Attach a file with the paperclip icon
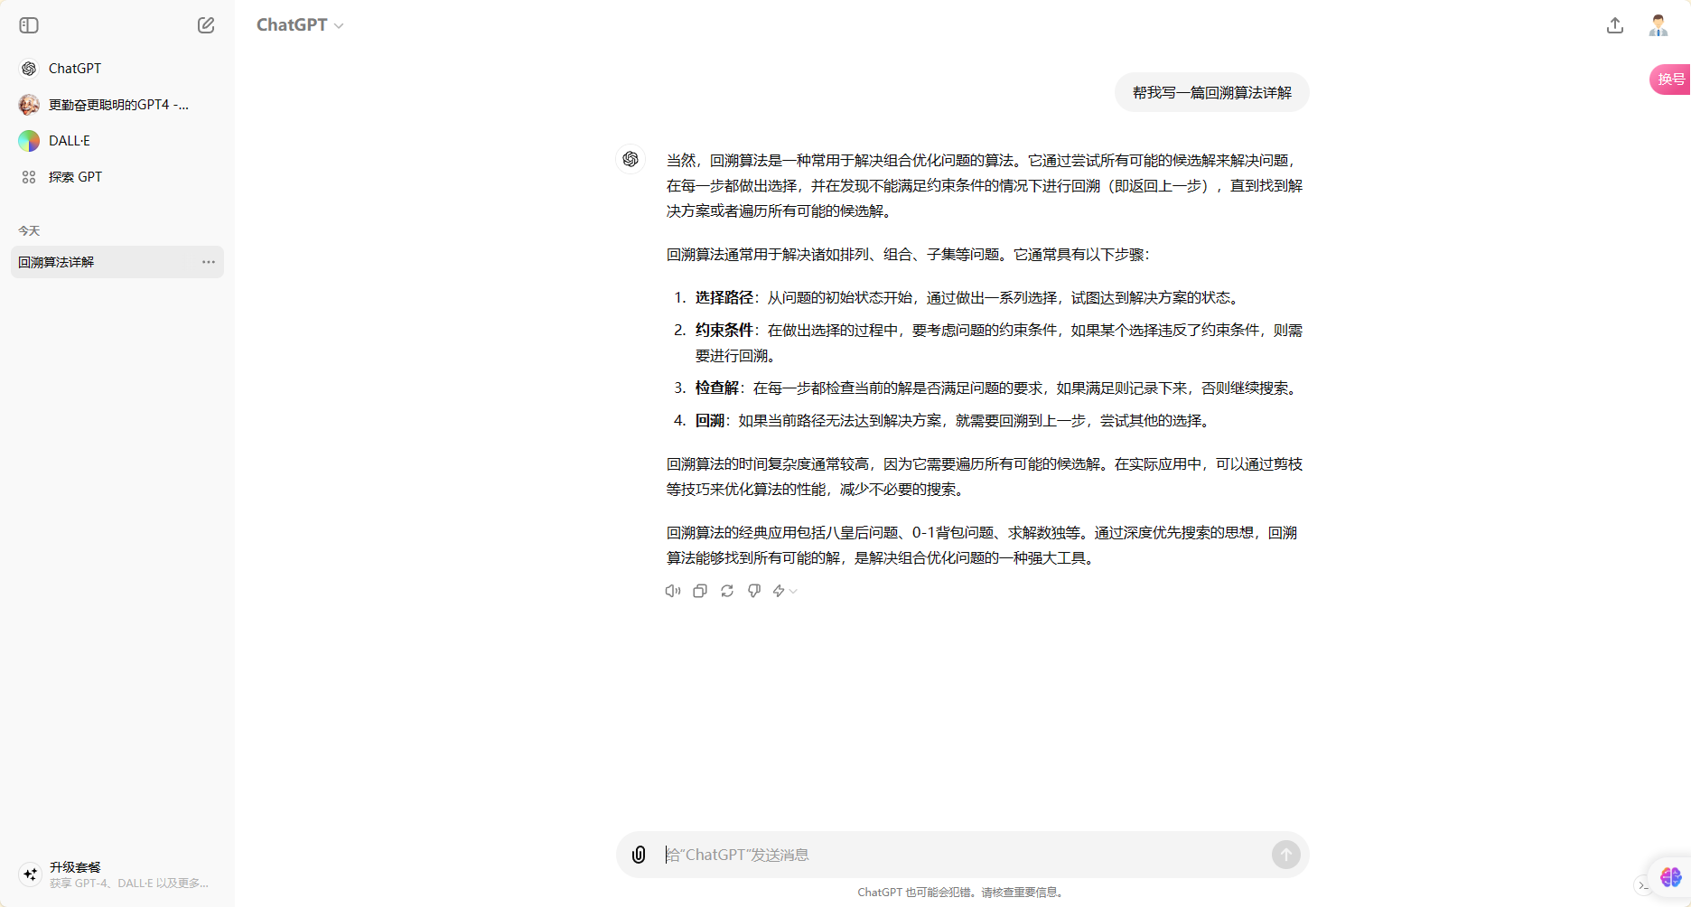This screenshot has width=1691, height=907. (639, 855)
